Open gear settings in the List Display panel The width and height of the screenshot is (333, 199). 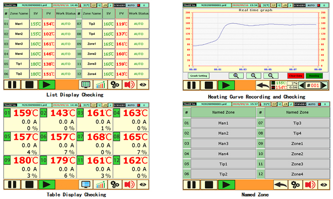point(115,84)
